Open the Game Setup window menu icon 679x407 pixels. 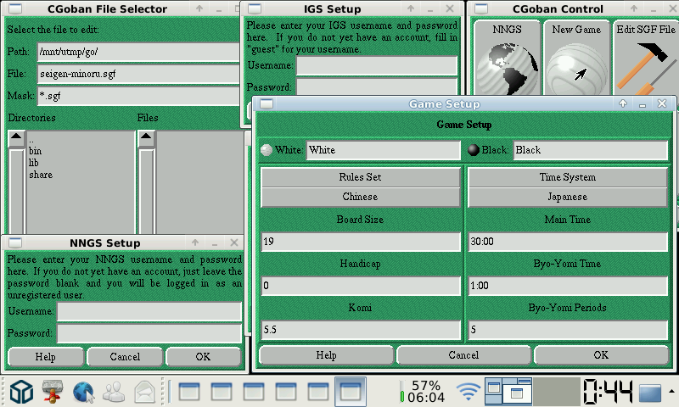click(x=267, y=103)
